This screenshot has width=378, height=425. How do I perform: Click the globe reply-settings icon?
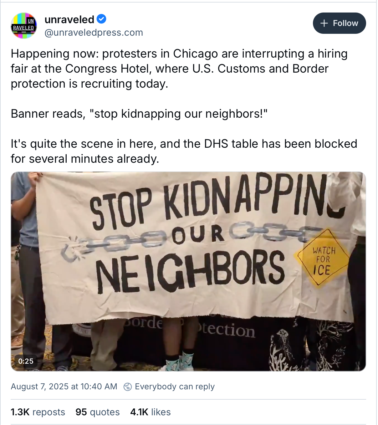pos(128,387)
